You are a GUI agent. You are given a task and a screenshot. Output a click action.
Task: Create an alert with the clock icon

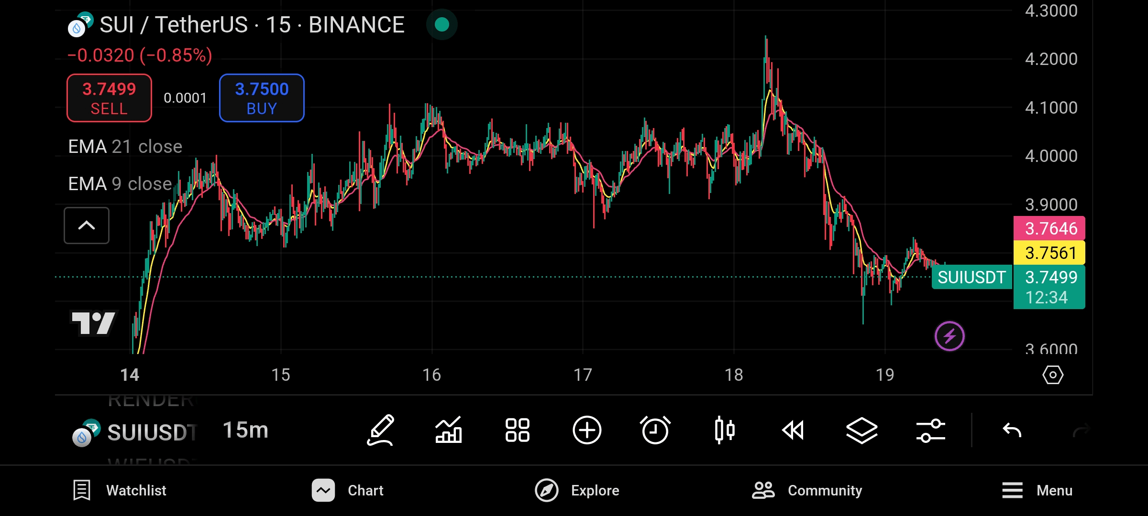coord(655,430)
